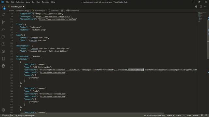
Task: Change language mode JSON
Action: point(188,116)
